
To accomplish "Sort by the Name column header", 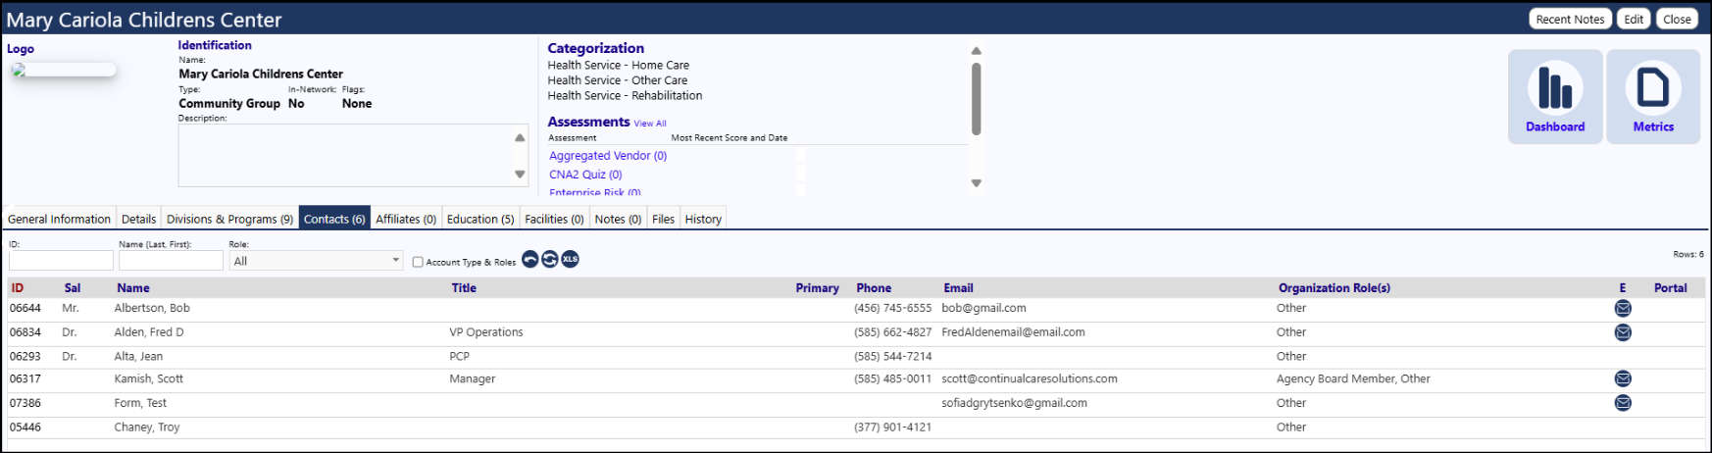I will pyautogui.click(x=133, y=288).
